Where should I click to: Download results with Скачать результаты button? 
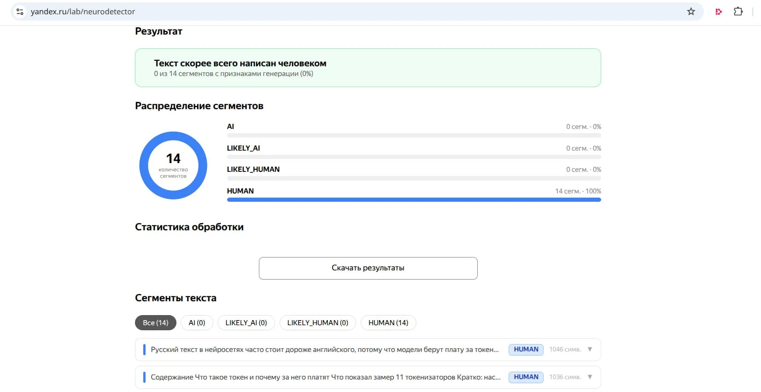click(x=368, y=268)
